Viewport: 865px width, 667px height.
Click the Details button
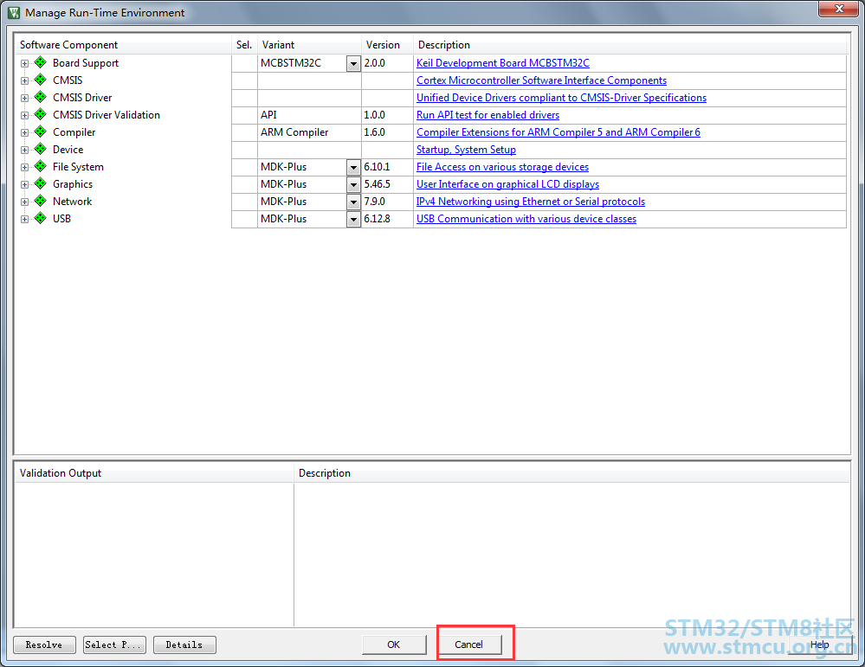click(184, 645)
